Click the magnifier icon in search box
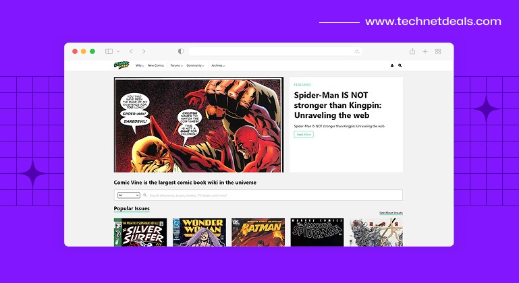 (144, 195)
